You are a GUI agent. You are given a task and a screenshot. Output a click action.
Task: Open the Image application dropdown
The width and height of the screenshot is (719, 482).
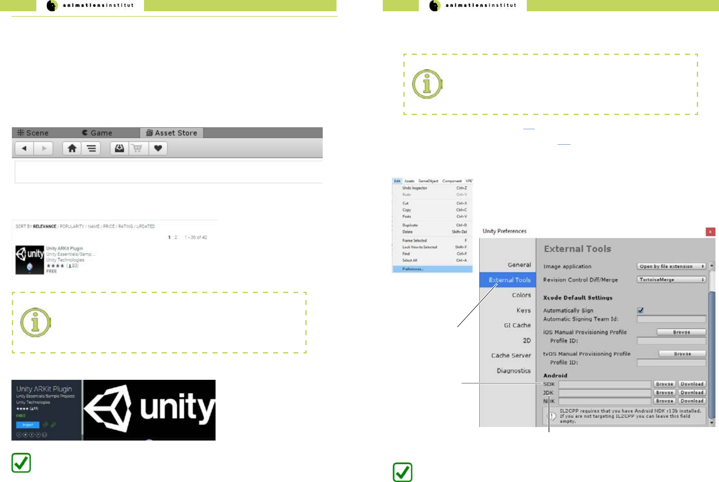pos(671,266)
